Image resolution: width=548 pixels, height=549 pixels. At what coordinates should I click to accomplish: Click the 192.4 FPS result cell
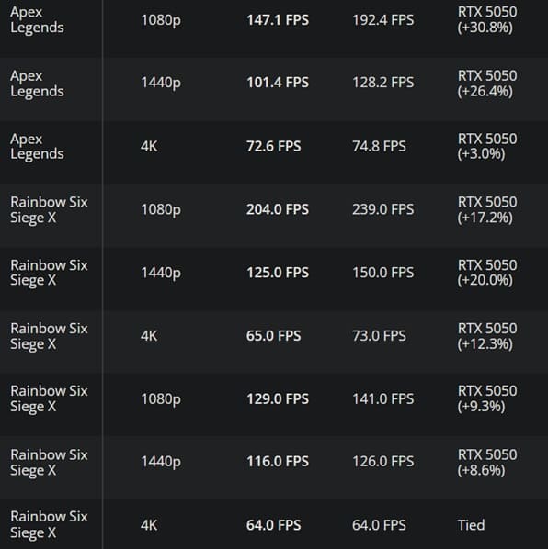tap(382, 20)
